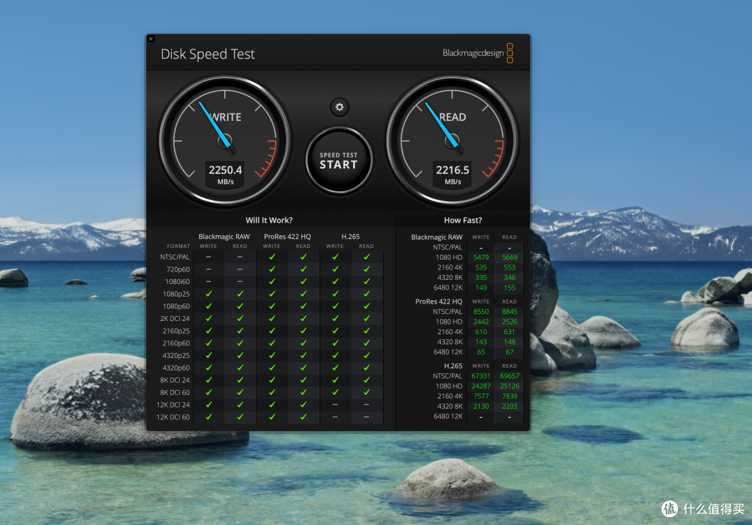Click the 1080p25 format row label

(x=176, y=294)
